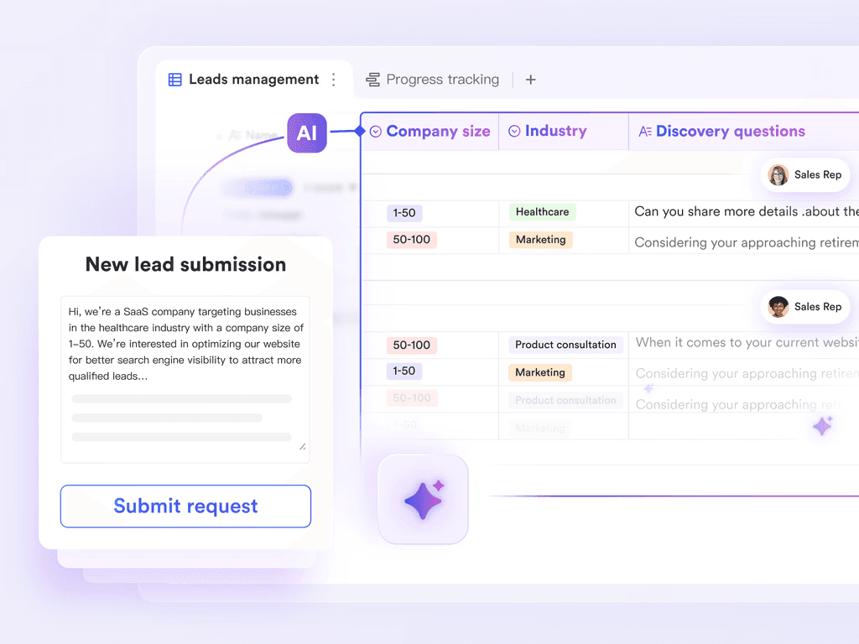Open the Leads management three-dot options menu
The height and width of the screenshot is (644, 859).
pyautogui.click(x=334, y=80)
